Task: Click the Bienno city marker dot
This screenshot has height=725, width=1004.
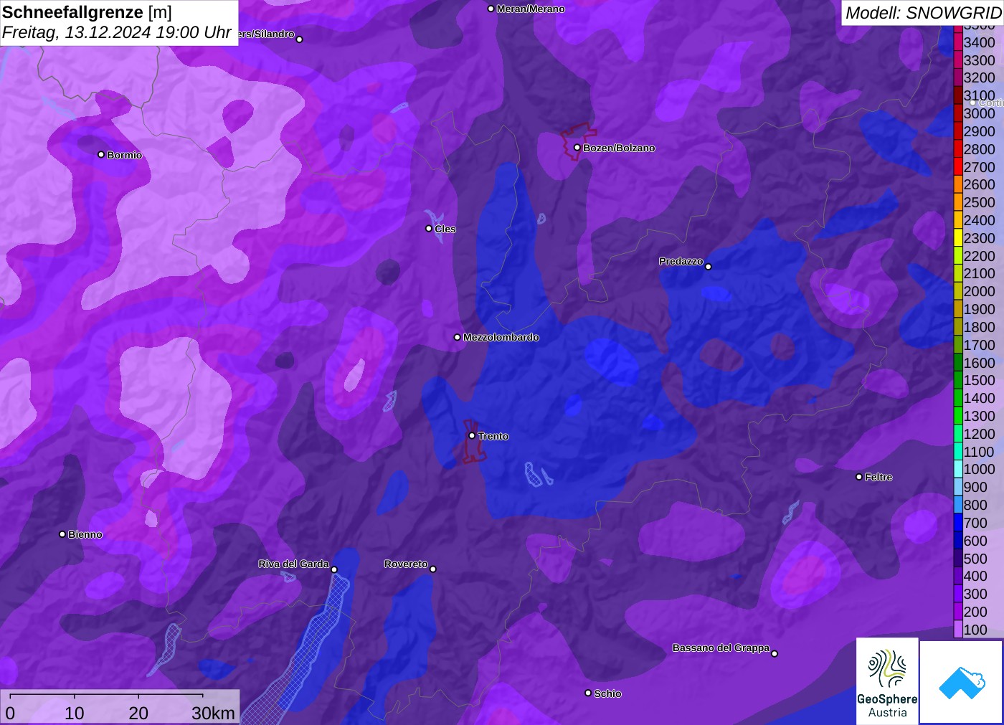Action: point(62,534)
